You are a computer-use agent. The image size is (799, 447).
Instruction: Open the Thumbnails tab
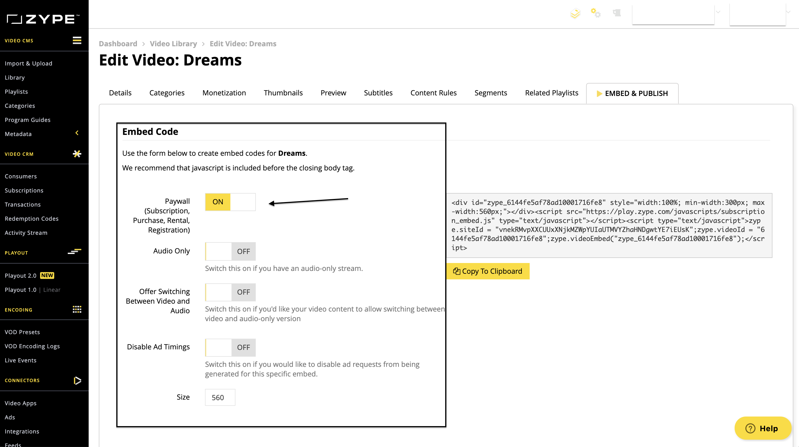point(283,93)
